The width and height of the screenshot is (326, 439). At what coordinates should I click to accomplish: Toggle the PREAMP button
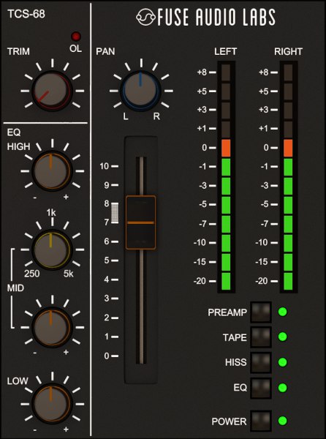point(261,312)
